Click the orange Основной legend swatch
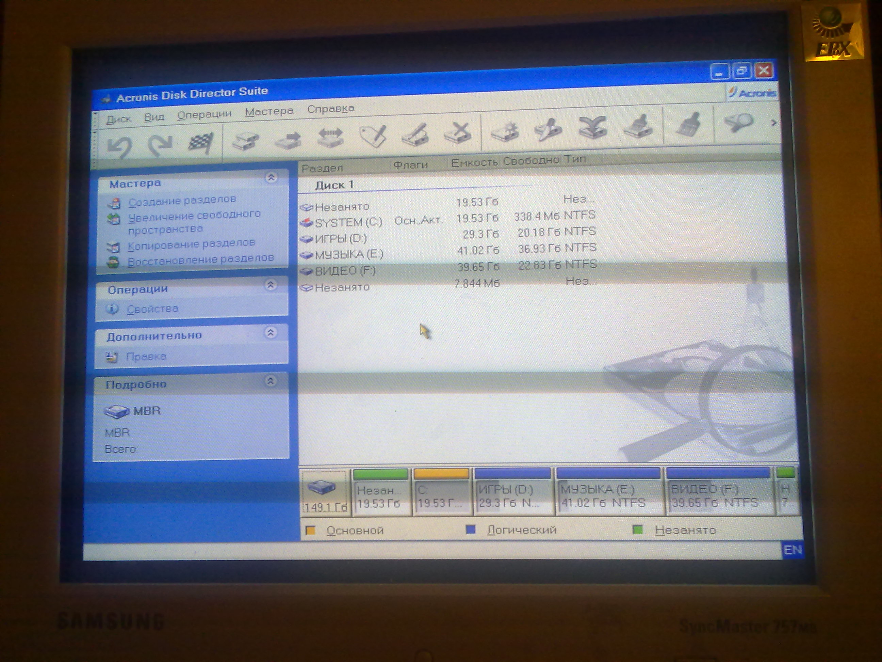The width and height of the screenshot is (882, 662). coord(310,530)
